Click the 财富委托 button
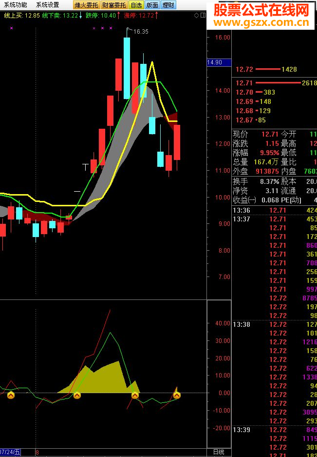The height and width of the screenshot is (457, 317). pos(114,5)
